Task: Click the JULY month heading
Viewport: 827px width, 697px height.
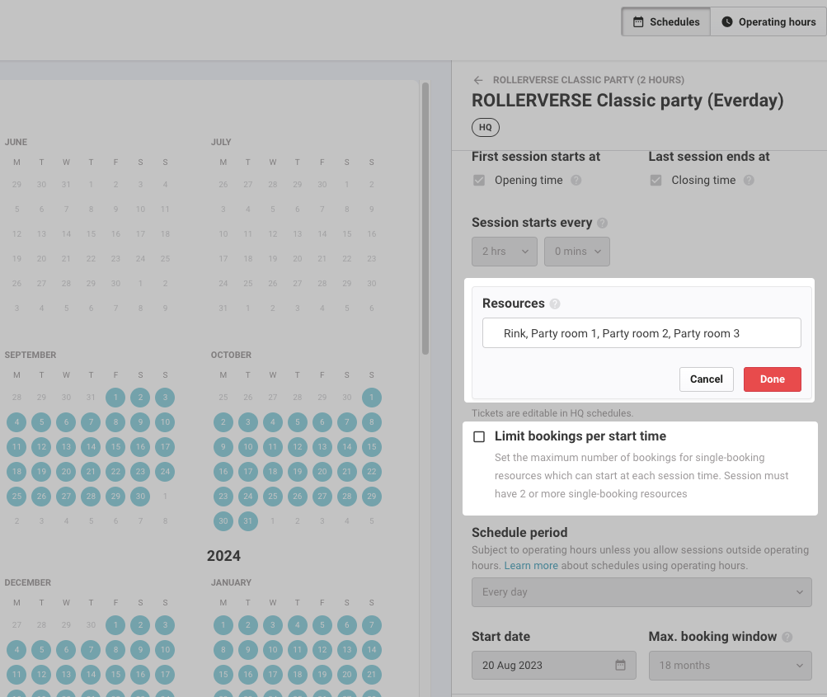Action: (x=221, y=142)
